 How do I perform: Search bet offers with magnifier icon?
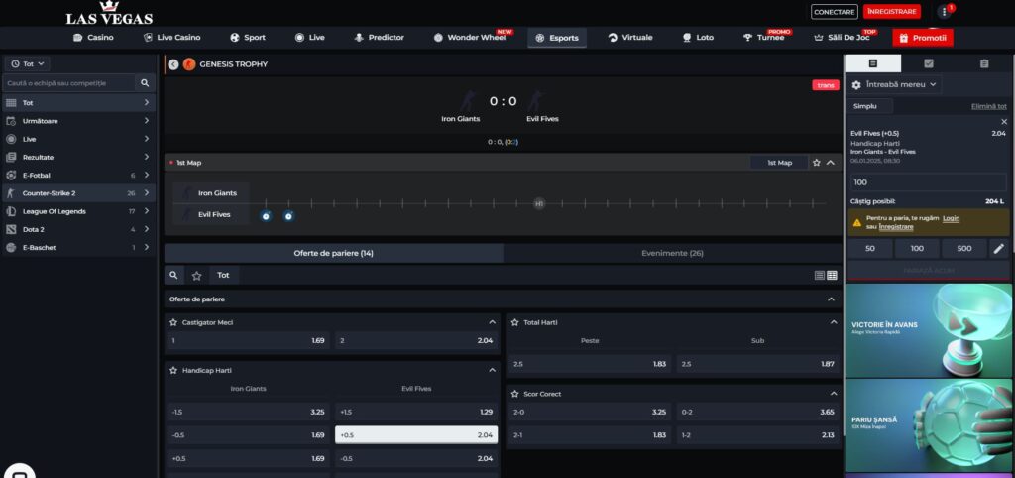(173, 276)
